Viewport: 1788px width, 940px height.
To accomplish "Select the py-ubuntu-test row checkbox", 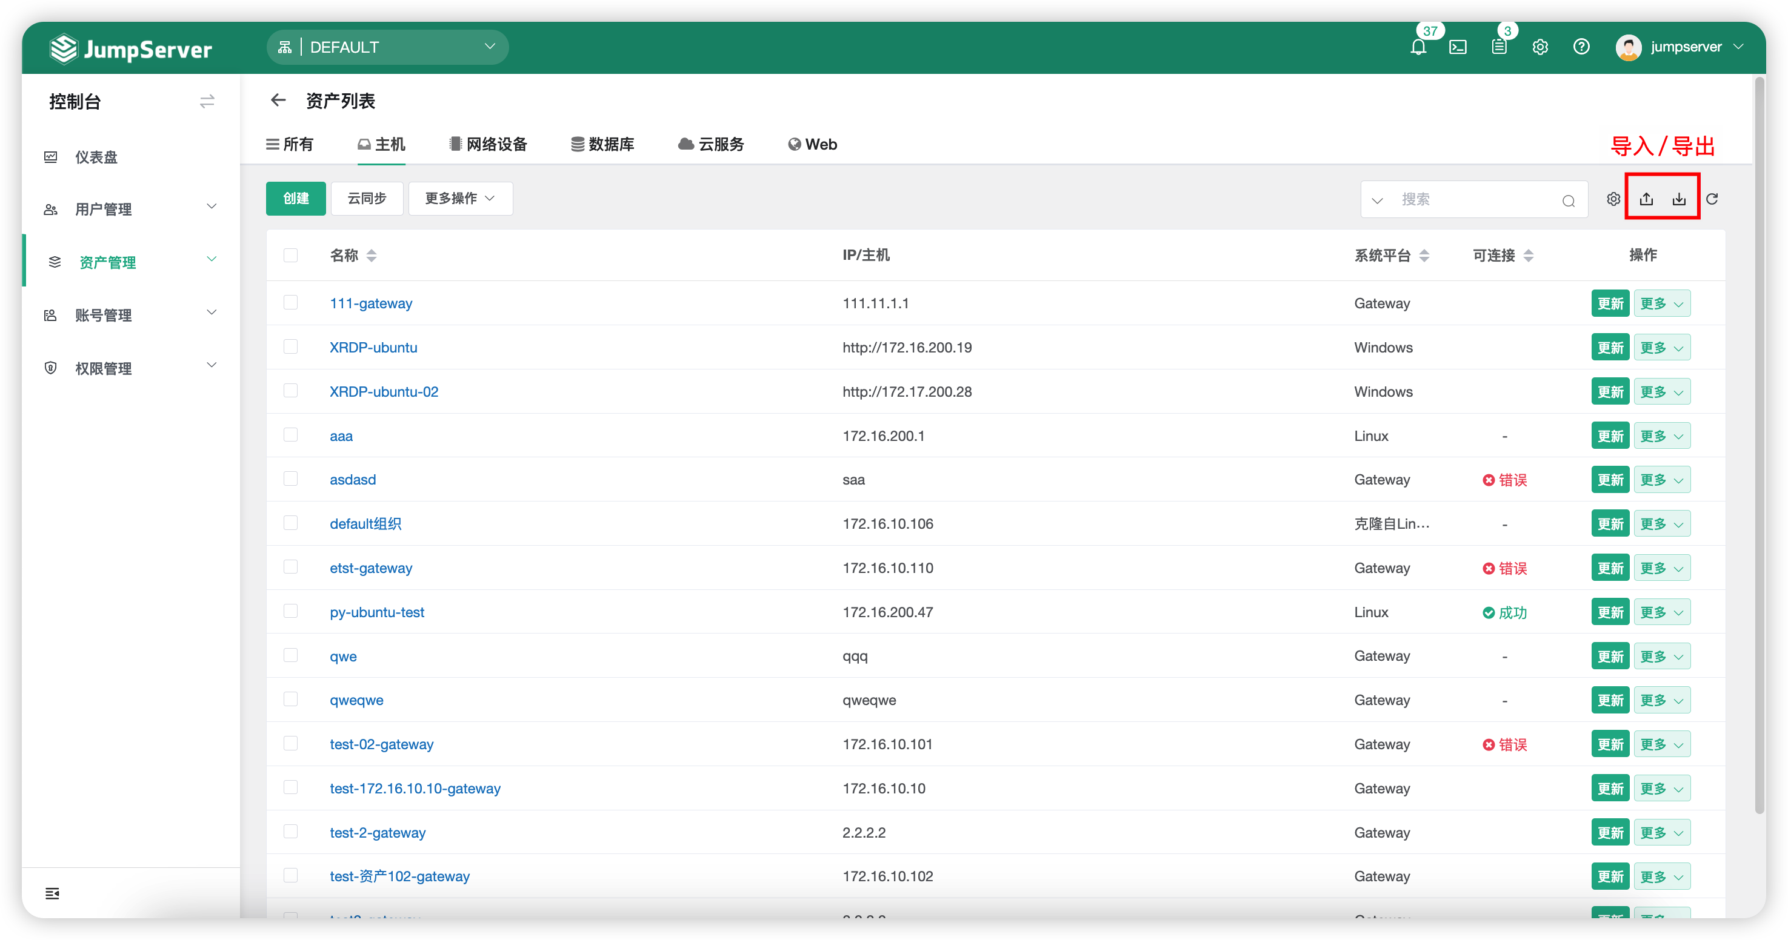I will 291,611.
